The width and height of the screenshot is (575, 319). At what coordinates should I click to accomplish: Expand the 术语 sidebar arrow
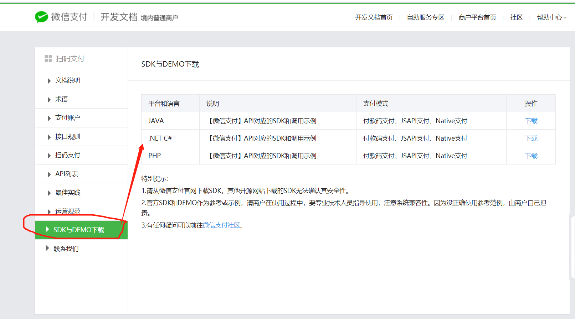(49, 100)
